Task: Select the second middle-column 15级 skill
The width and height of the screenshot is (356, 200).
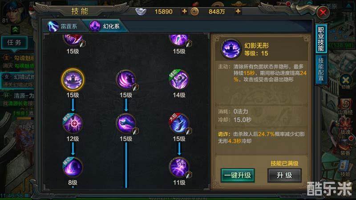Action: (126, 124)
